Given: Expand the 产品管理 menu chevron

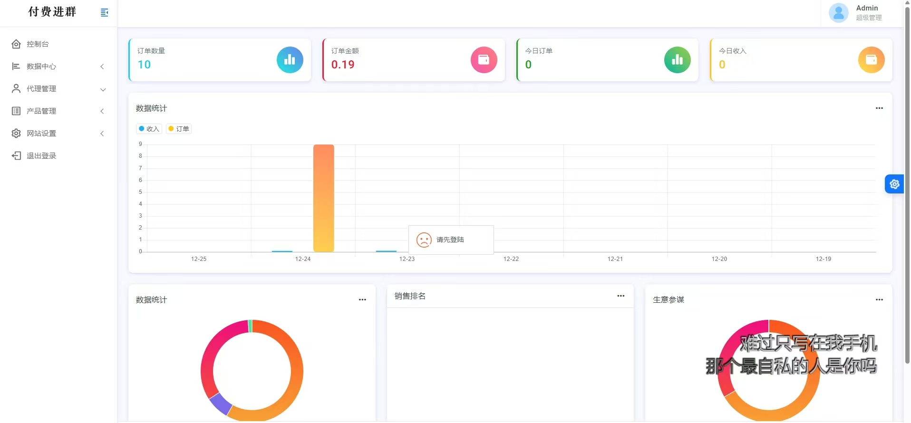Looking at the screenshot, I should [102, 111].
